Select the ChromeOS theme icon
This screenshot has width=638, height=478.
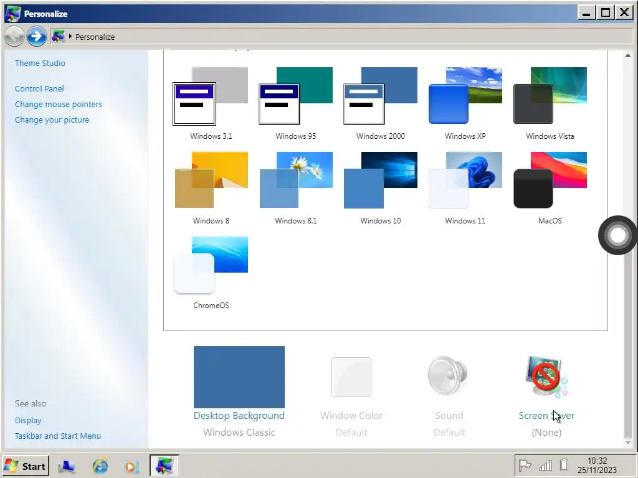(211, 265)
